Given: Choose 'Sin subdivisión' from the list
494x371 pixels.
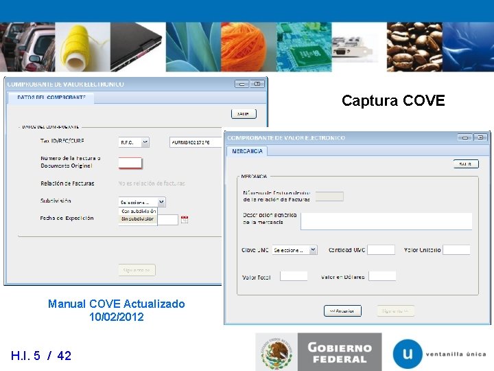Looking at the screenshot, I should [x=138, y=218].
